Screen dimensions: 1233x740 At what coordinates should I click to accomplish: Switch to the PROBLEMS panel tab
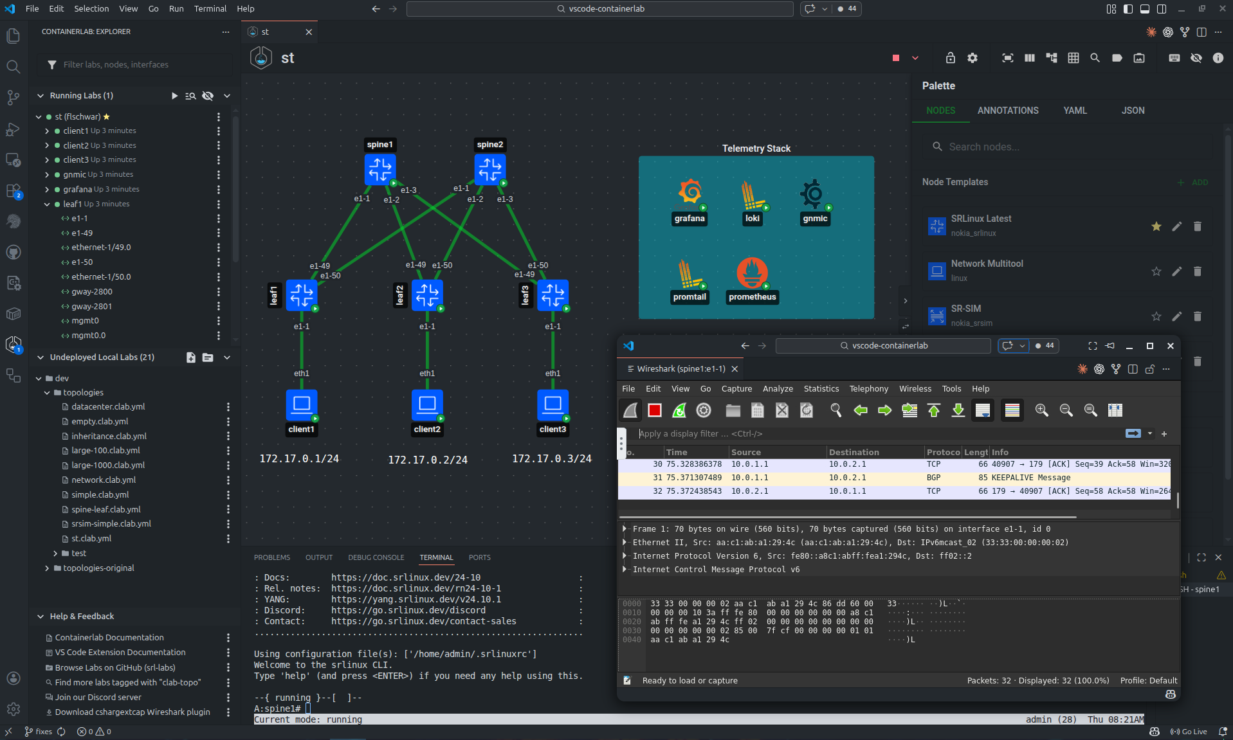tap(272, 557)
